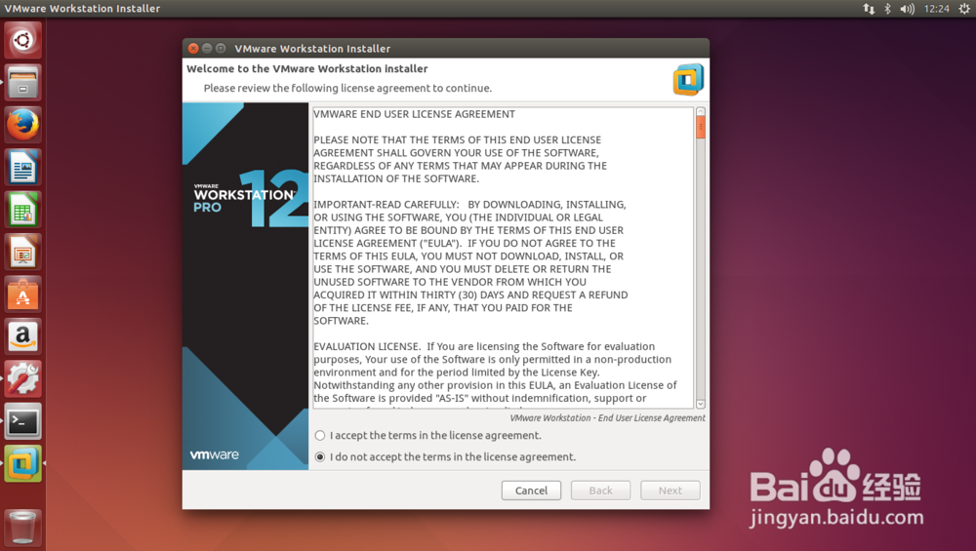Select 'I do not accept the terms' option
This screenshot has width=976, height=551.
pyautogui.click(x=320, y=457)
